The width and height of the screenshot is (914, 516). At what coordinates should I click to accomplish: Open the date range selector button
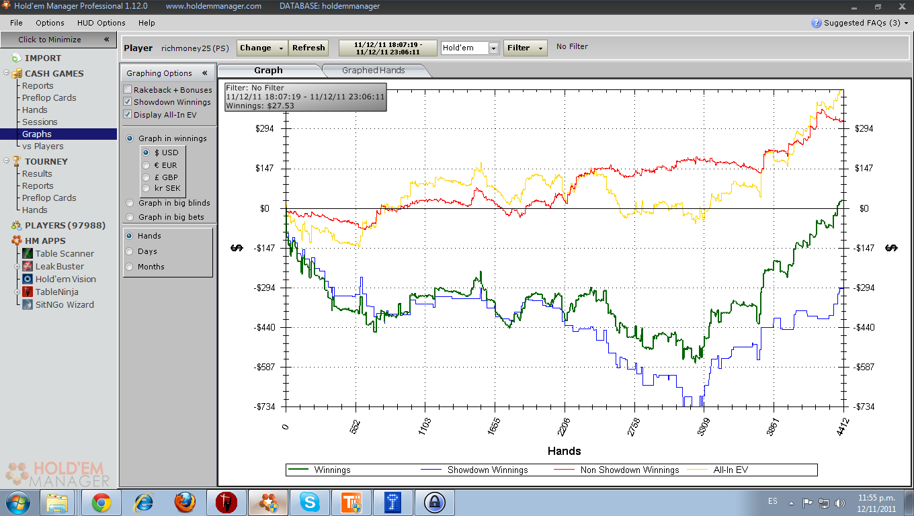click(x=388, y=48)
